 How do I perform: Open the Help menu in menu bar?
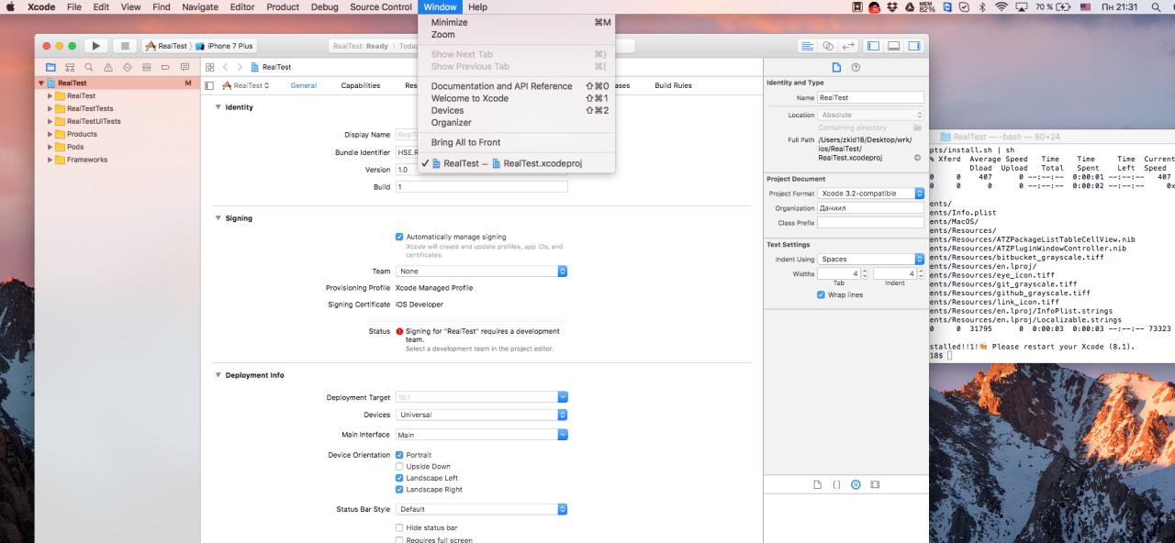point(477,6)
